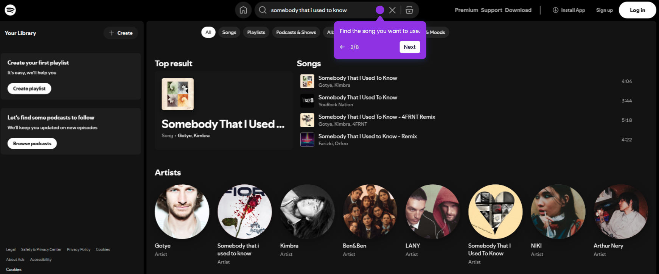Click Next in the tutorial tooltip
This screenshot has width=659, height=274.
tap(410, 47)
